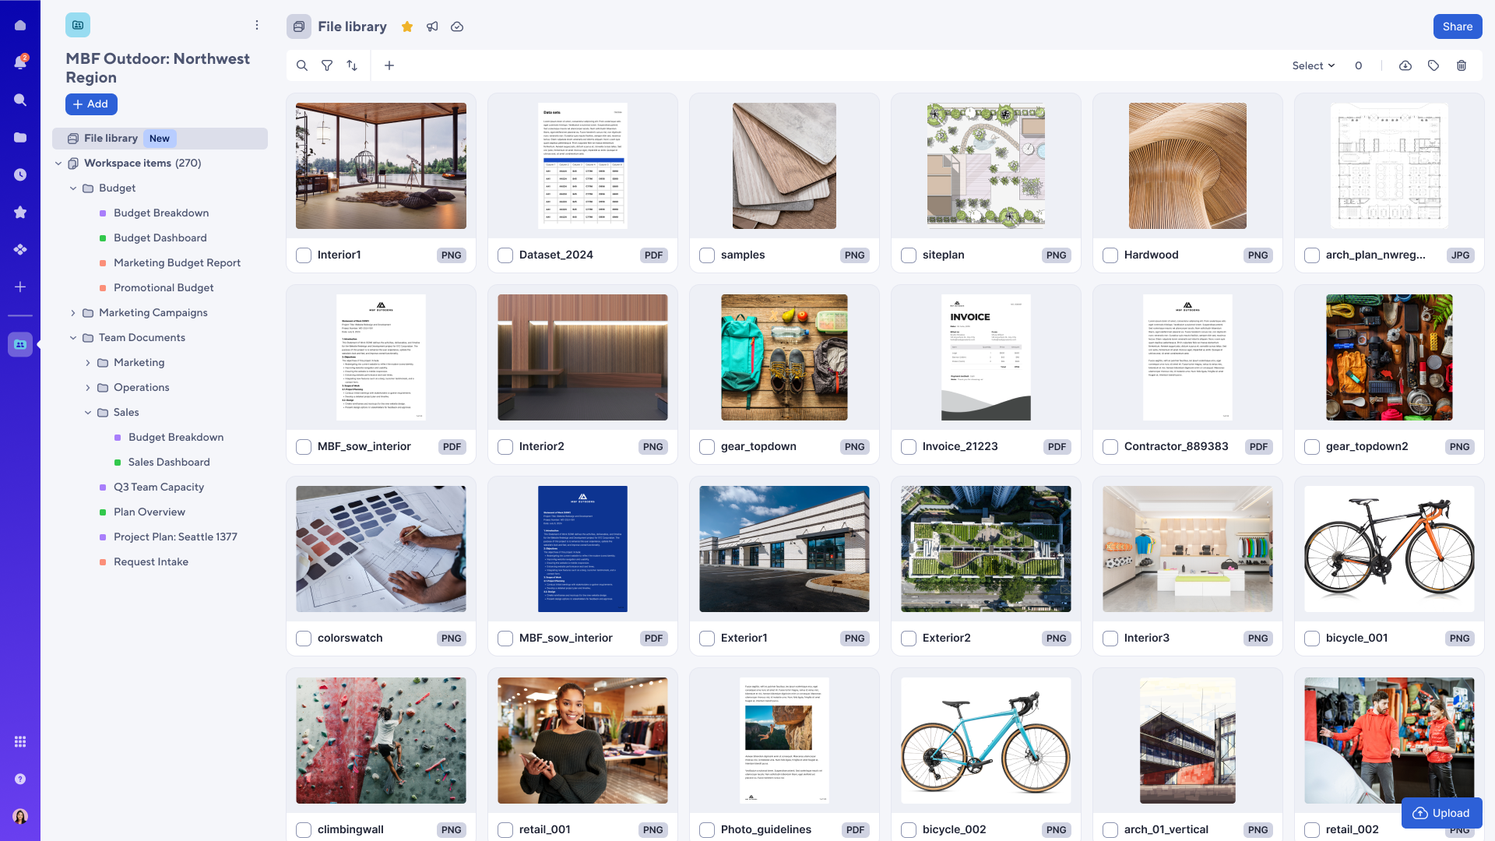Open the Select dropdown in top right
1495x841 pixels.
pos(1314,65)
